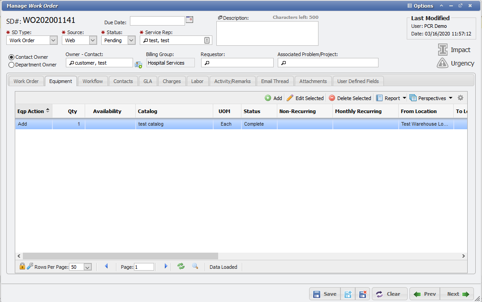Image resolution: width=482 pixels, height=302 pixels.
Task: Open the Status dropdown
Action: [x=131, y=40]
